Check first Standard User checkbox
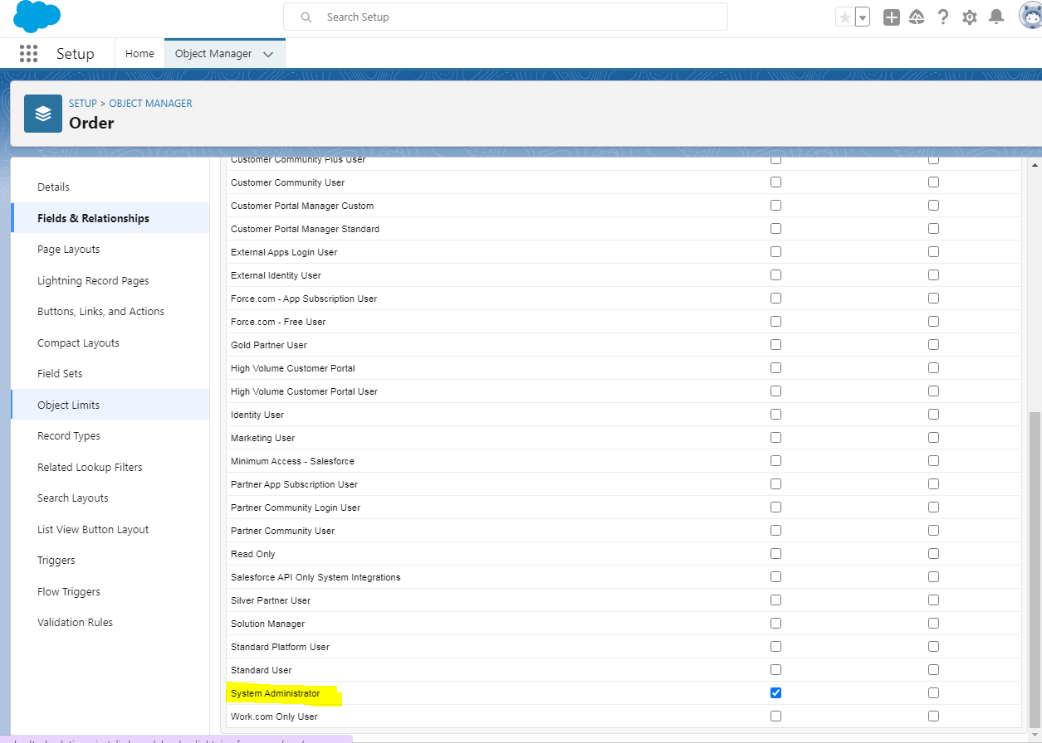This screenshot has height=743, width=1042. 775,670
